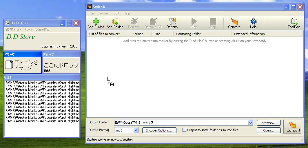The height and width of the screenshot is (148, 308).
Task: Open the Convert menu in Switch
Action: coord(103,13)
